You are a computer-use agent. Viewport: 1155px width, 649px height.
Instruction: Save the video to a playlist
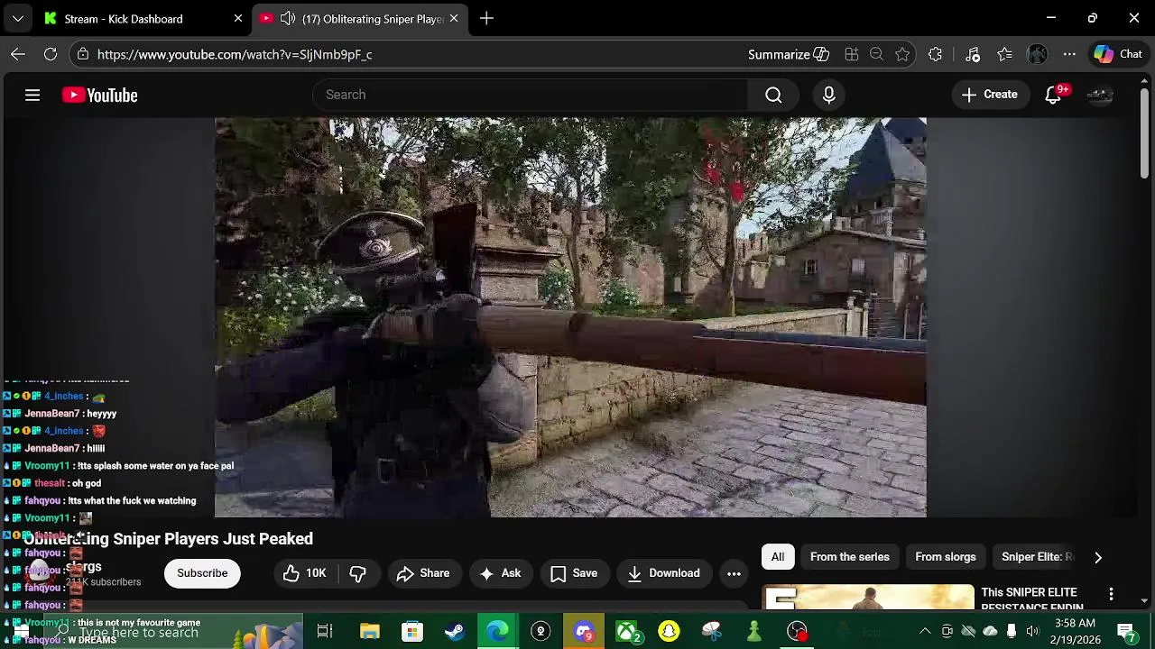coord(574,573)
